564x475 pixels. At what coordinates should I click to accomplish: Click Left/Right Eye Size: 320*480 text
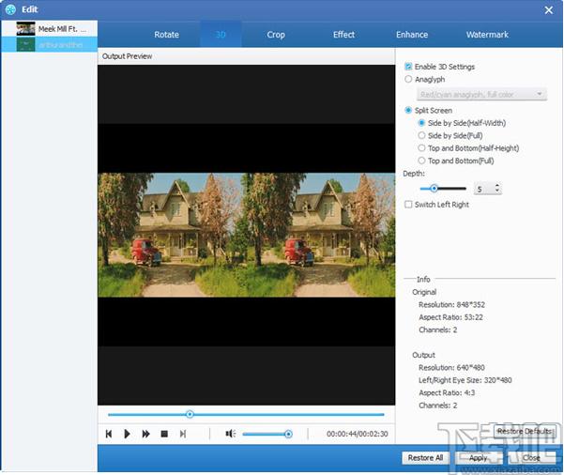[x=465, y=380]
